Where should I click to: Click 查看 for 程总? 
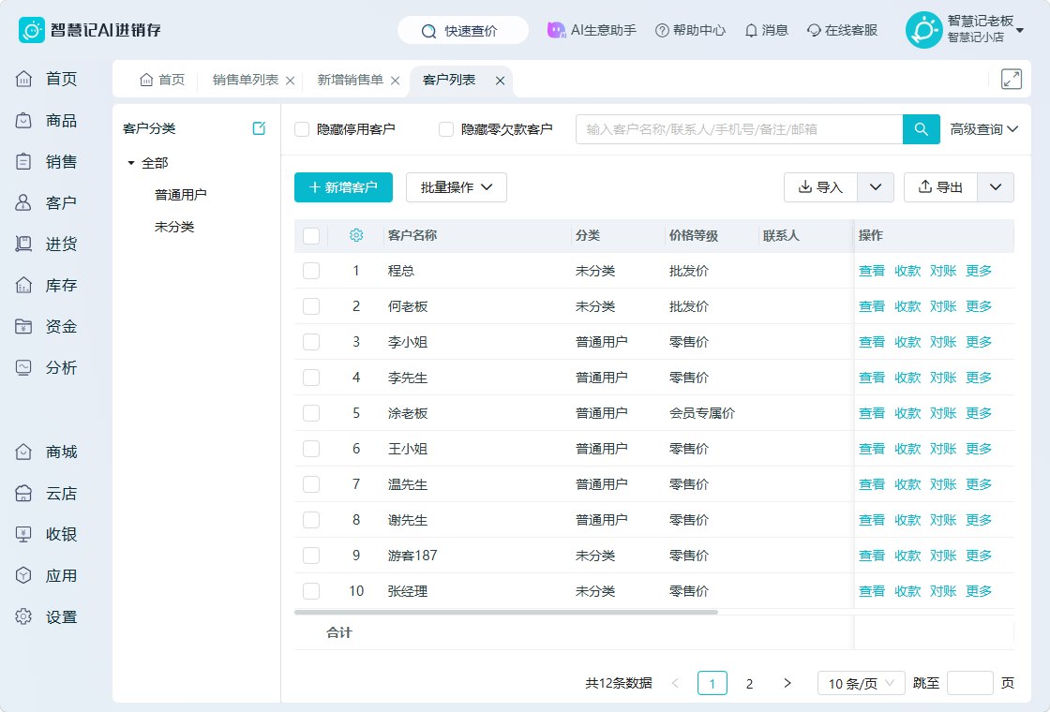point(872,271)
